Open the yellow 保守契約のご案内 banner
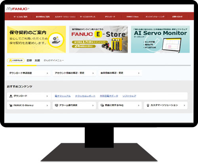 tap(36, 39)
